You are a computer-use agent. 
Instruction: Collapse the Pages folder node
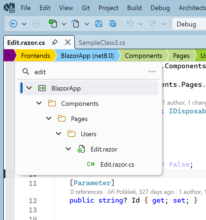49,118
